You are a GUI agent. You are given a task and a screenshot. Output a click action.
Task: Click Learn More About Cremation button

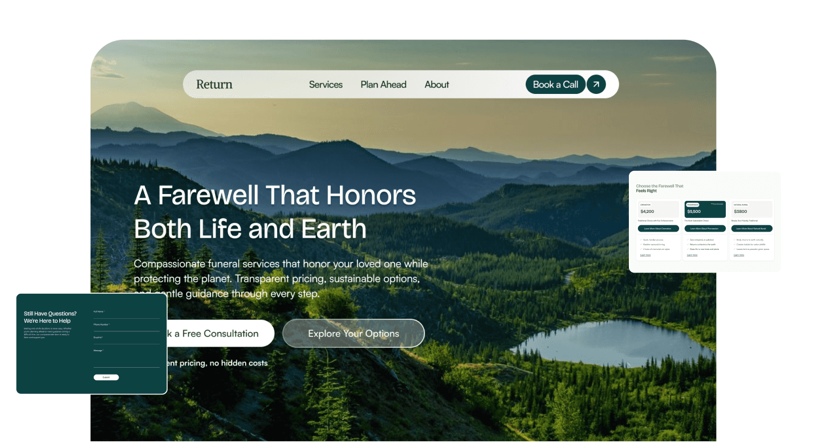[x=659, y=228]
